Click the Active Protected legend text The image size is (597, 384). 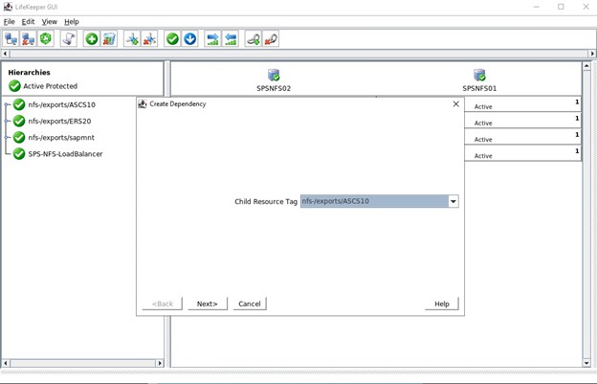pyautogui.click(x=51, y=86)
